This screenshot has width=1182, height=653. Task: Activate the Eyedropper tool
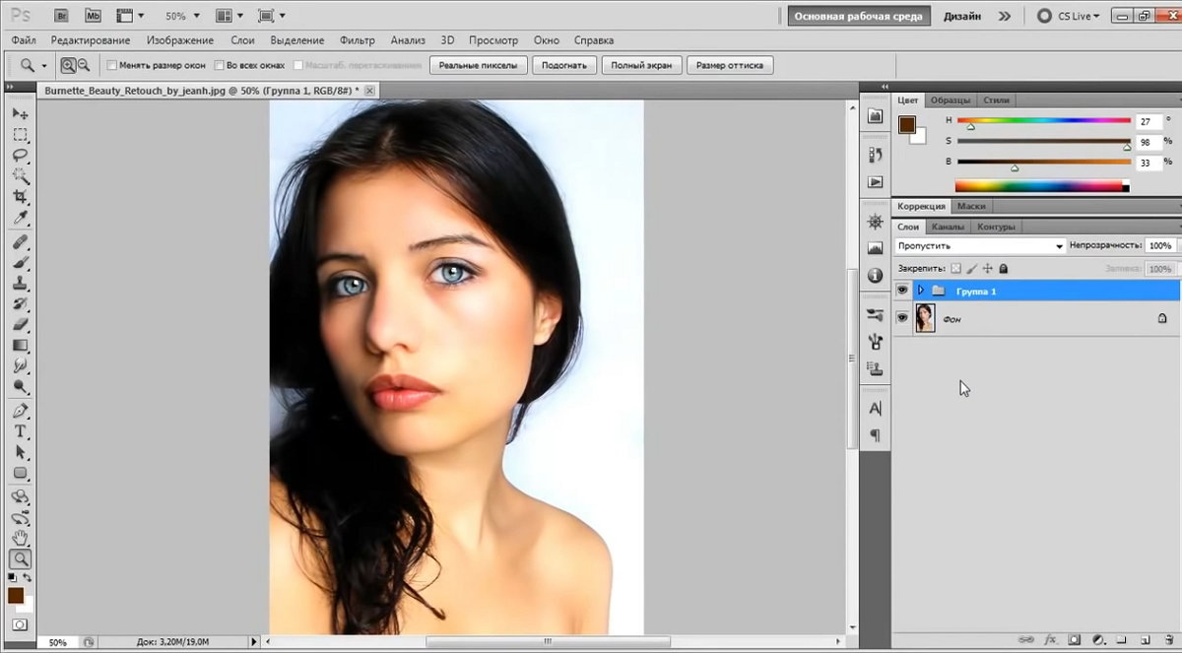pos(20,218)
